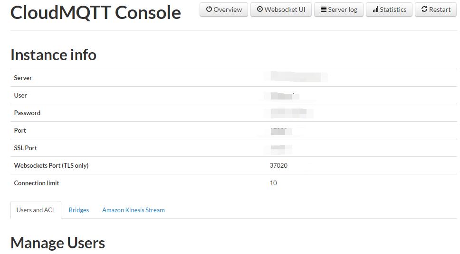Click the power icon on Overview button
The image size is (460, 254).
[209, 9]
